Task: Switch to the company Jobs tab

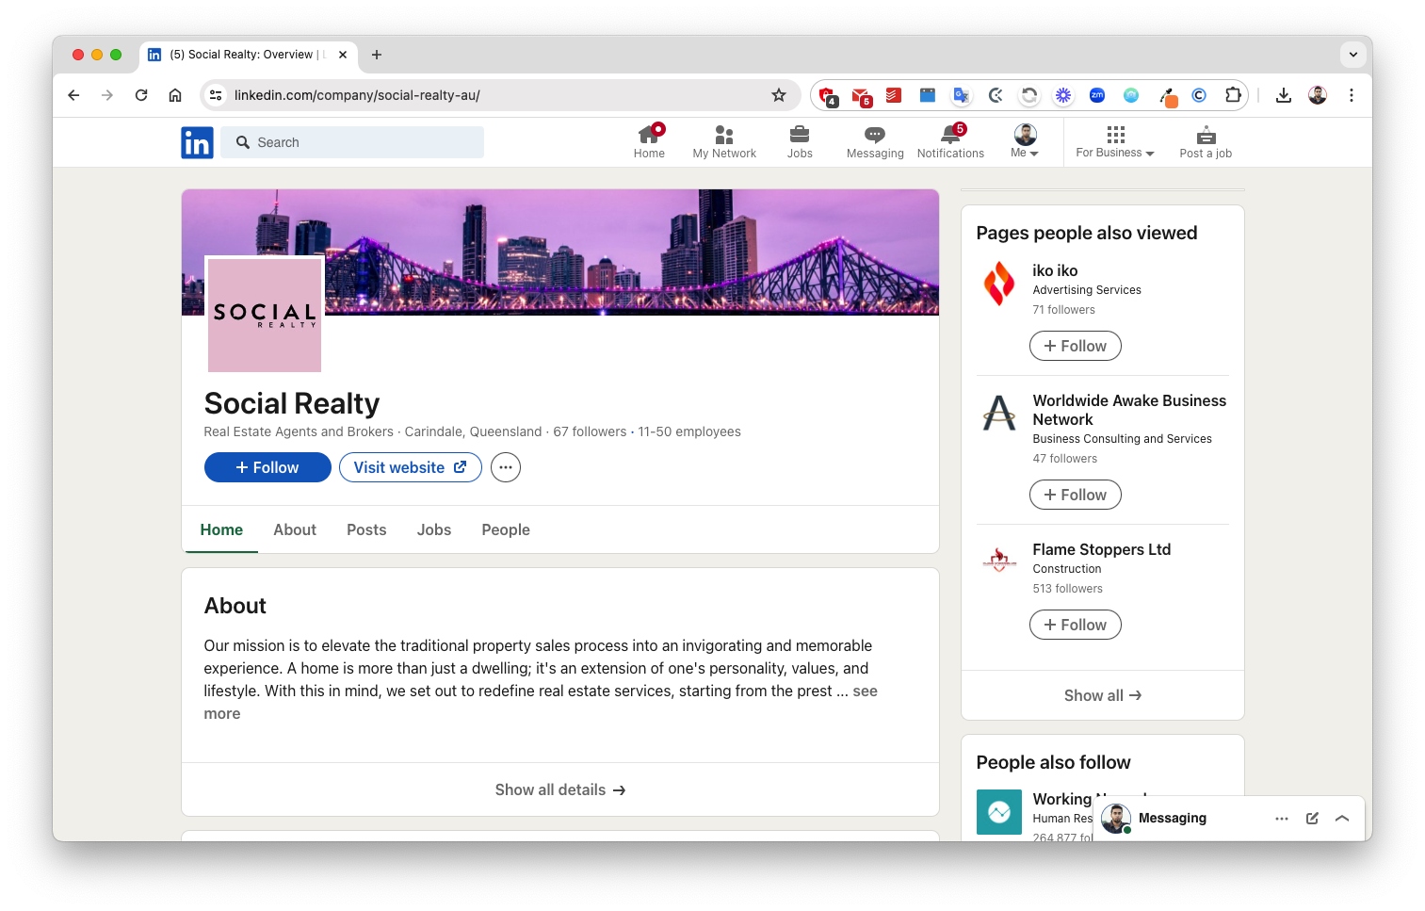Action: 434,530
